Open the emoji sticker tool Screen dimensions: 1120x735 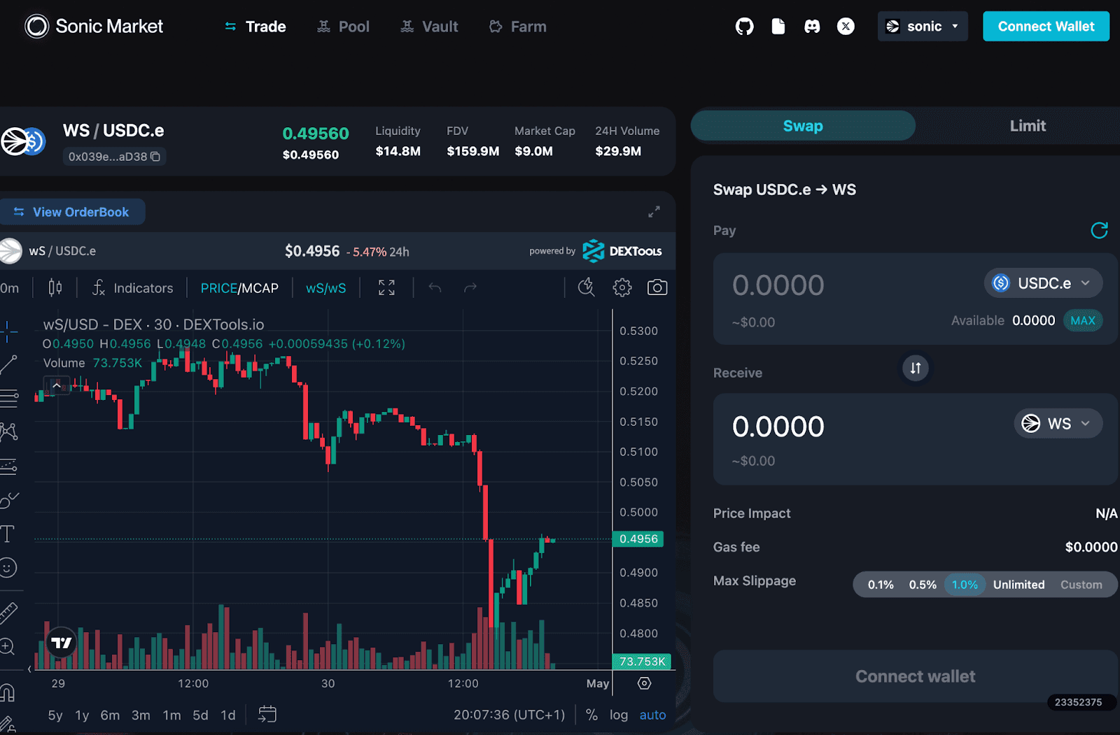(8, 567)
